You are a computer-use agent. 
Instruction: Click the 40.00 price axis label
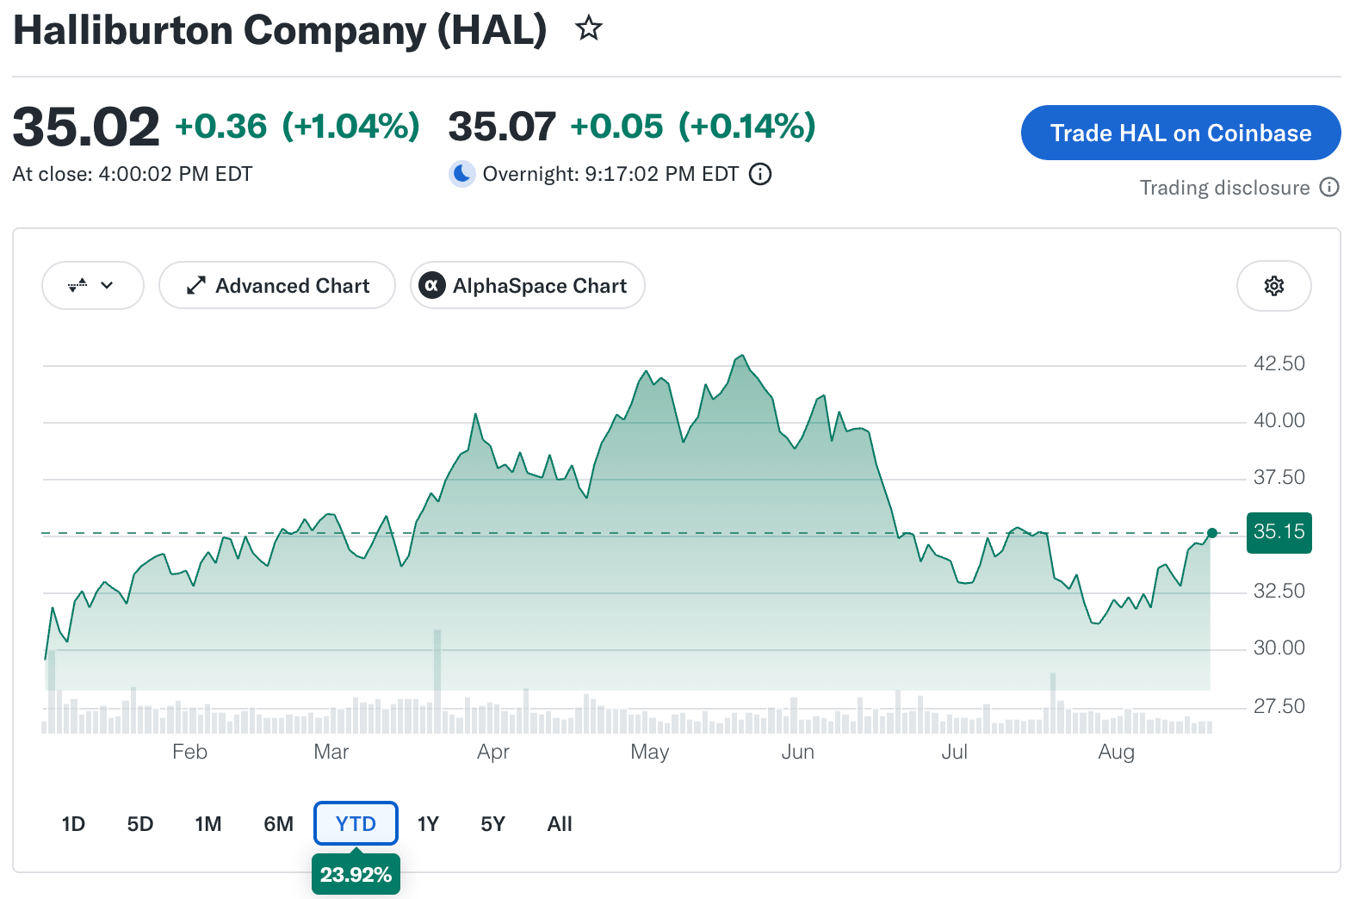tap(1279, 420)
